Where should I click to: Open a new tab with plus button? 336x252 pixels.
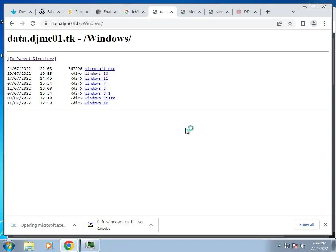[x=268, y=12]
